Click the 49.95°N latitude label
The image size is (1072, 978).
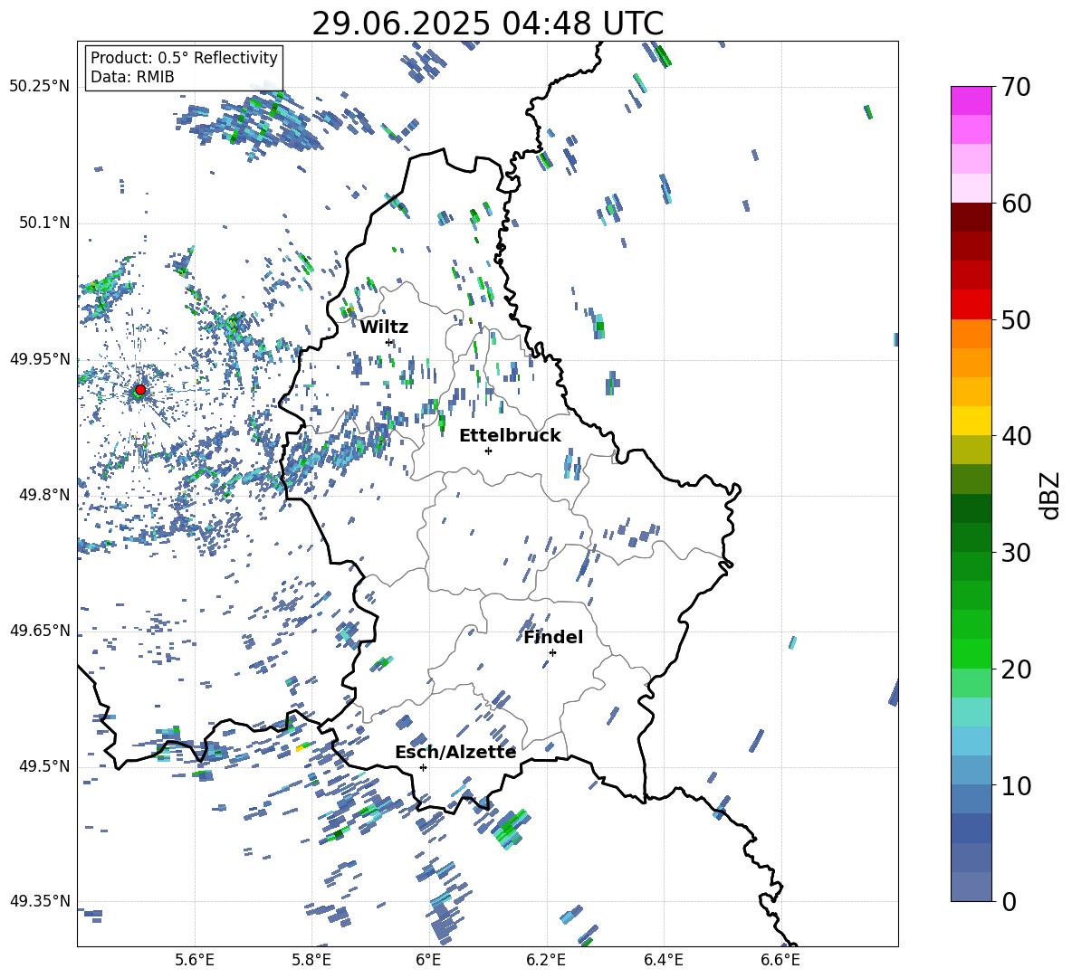coord(40,358)
